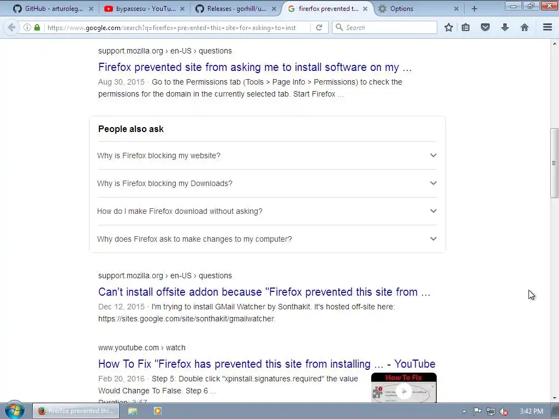Go back using the back arrow button
Screen dimensions: 559x419
11,27
